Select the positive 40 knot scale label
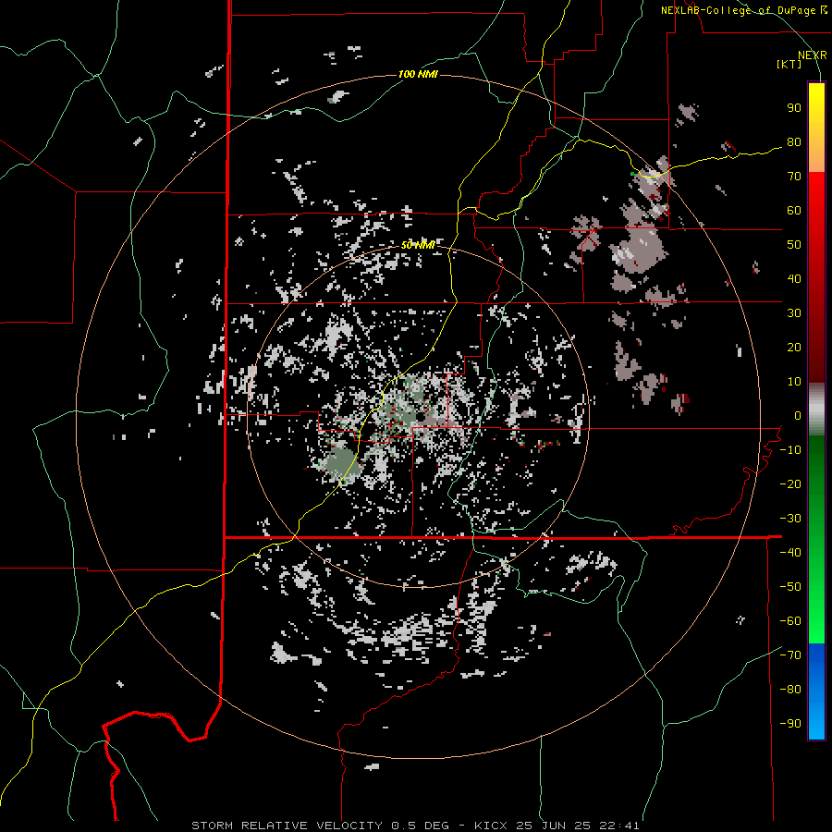The height and width of the screenshot is (832, 832). [794, 279]
